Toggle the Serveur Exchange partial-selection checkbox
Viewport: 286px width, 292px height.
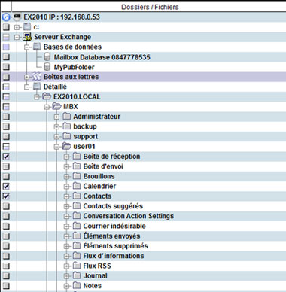6,37
